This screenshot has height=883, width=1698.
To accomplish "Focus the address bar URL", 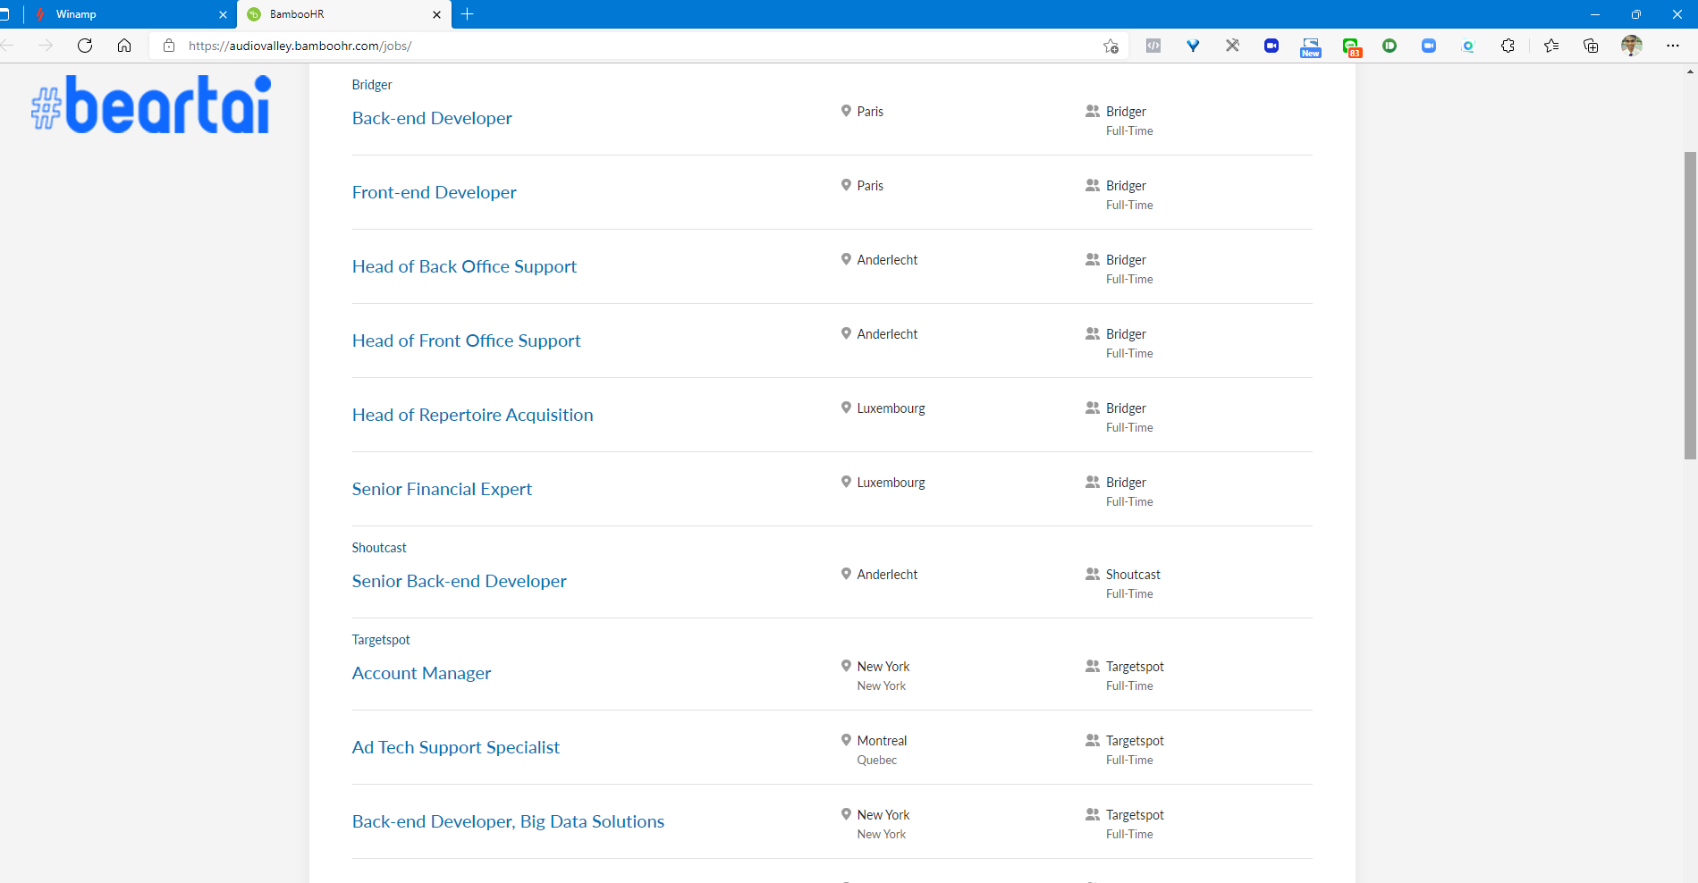I will pos(300,46).
